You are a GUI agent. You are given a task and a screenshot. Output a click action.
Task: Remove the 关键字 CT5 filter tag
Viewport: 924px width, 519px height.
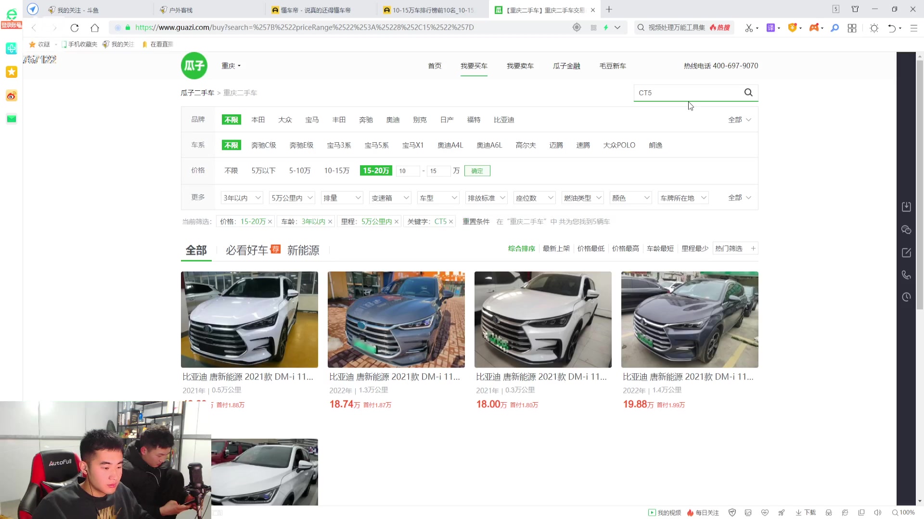[451, 222]
